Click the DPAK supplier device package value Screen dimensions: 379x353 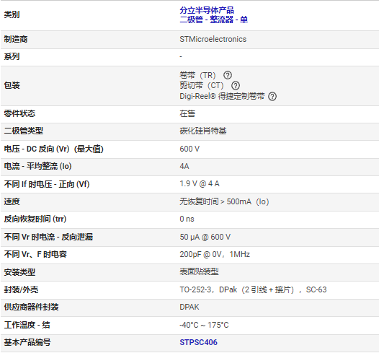tap(189, 307)
